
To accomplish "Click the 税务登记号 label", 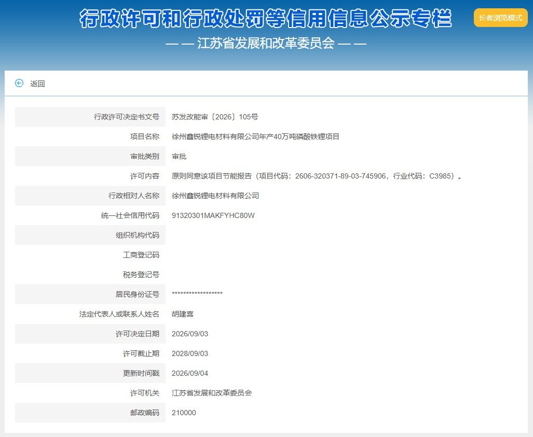I will pos(141,275).
